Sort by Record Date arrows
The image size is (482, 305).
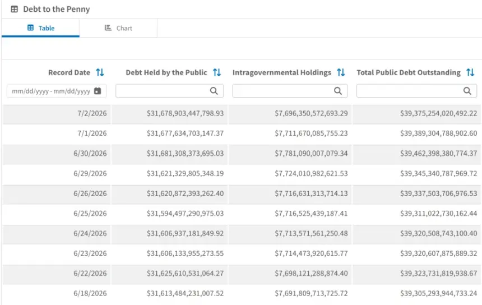(100, 72)
